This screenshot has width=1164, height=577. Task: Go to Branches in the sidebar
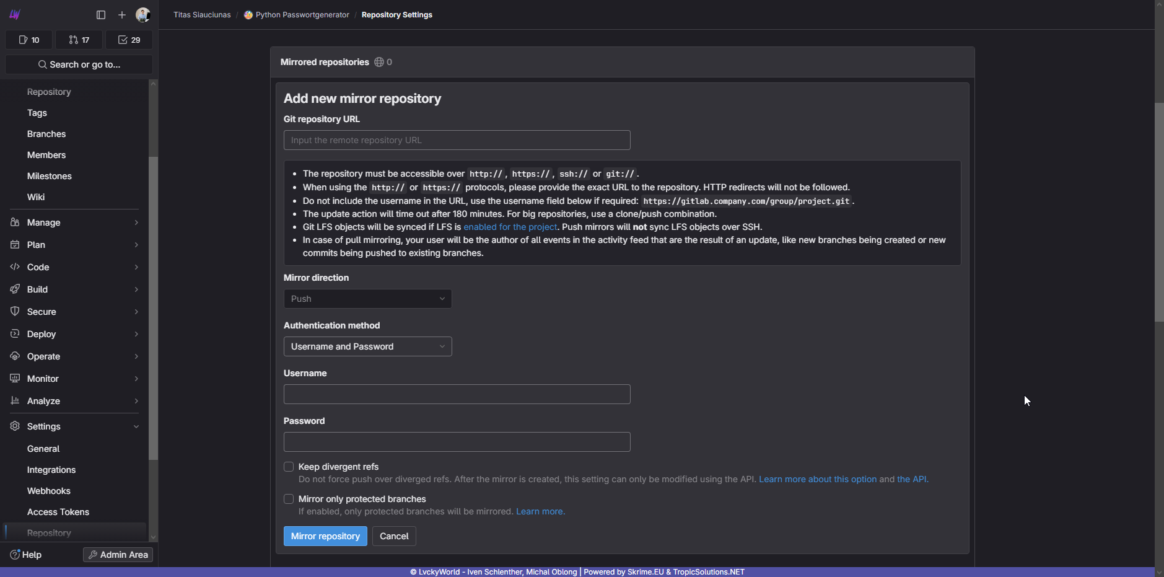pos(46,134)
